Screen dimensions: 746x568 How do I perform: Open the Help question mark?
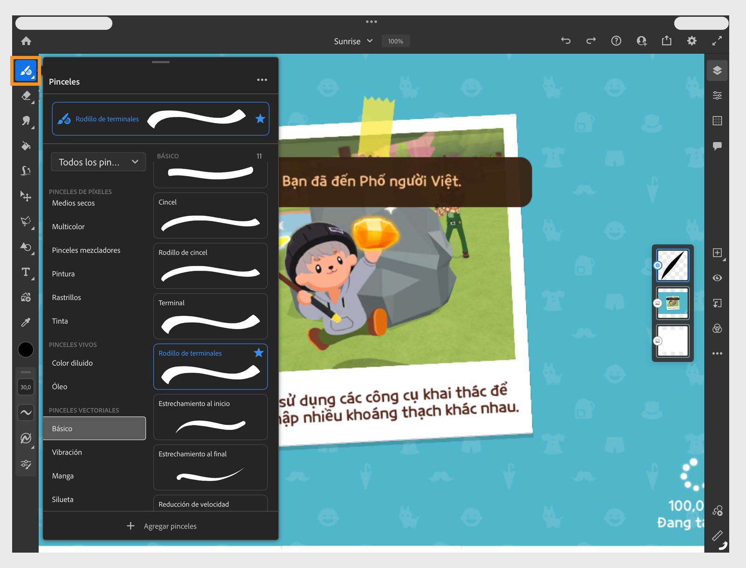[616, 41]
